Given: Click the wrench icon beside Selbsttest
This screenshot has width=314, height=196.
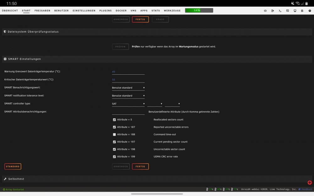Looking at the screenshot, I should [x=5, y=179].
